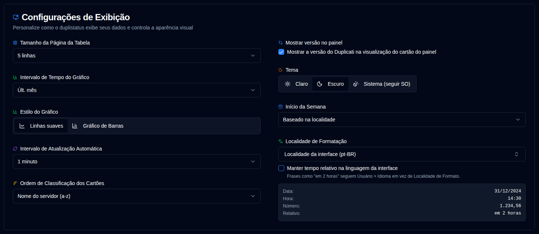Select Sistema (seguir SO) theme

pyautogui.click(x=382, y=84)
